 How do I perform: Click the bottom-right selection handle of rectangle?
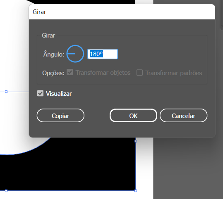[136, 191]
